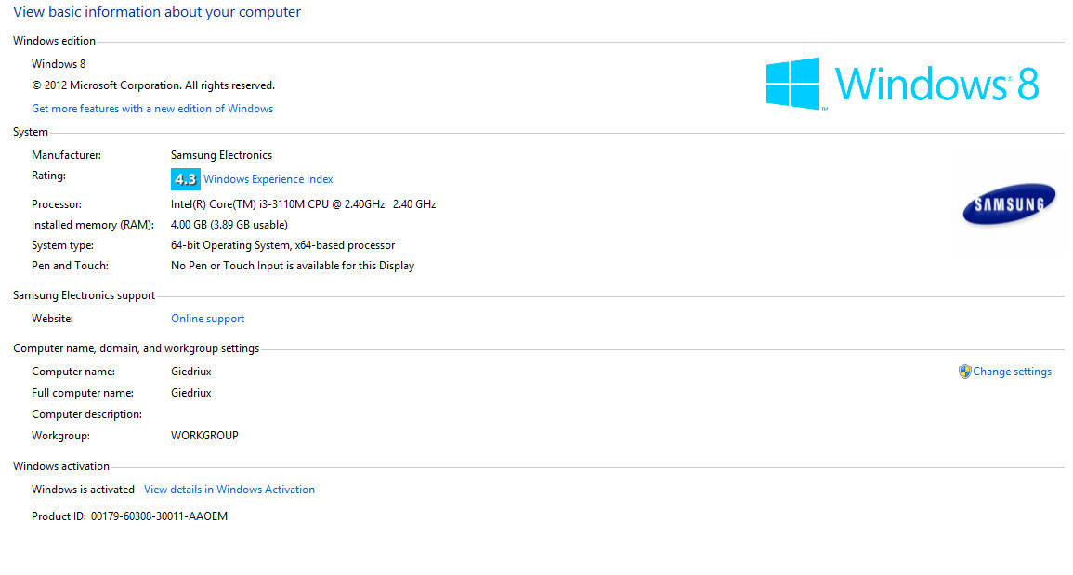
Task: Click the Pen and Touch label
Action: (x=70, y=266)
